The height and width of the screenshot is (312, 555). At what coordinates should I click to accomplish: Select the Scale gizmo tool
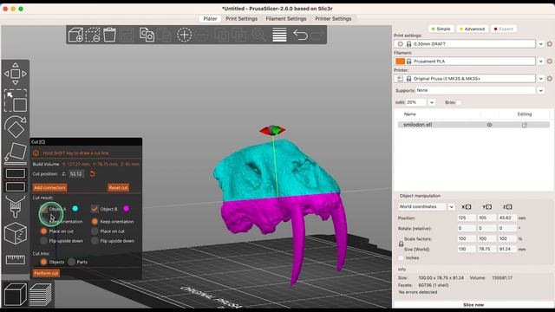click(16, 101)
